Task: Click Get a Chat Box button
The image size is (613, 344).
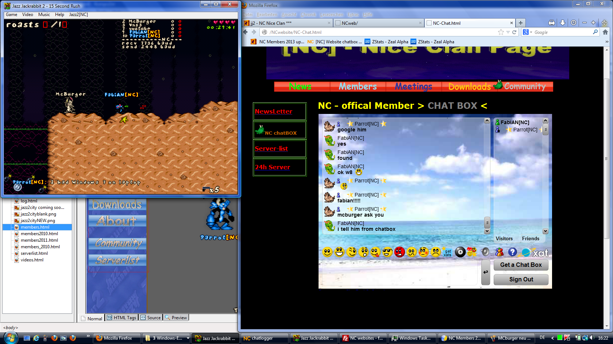Action: coord(521,265)
